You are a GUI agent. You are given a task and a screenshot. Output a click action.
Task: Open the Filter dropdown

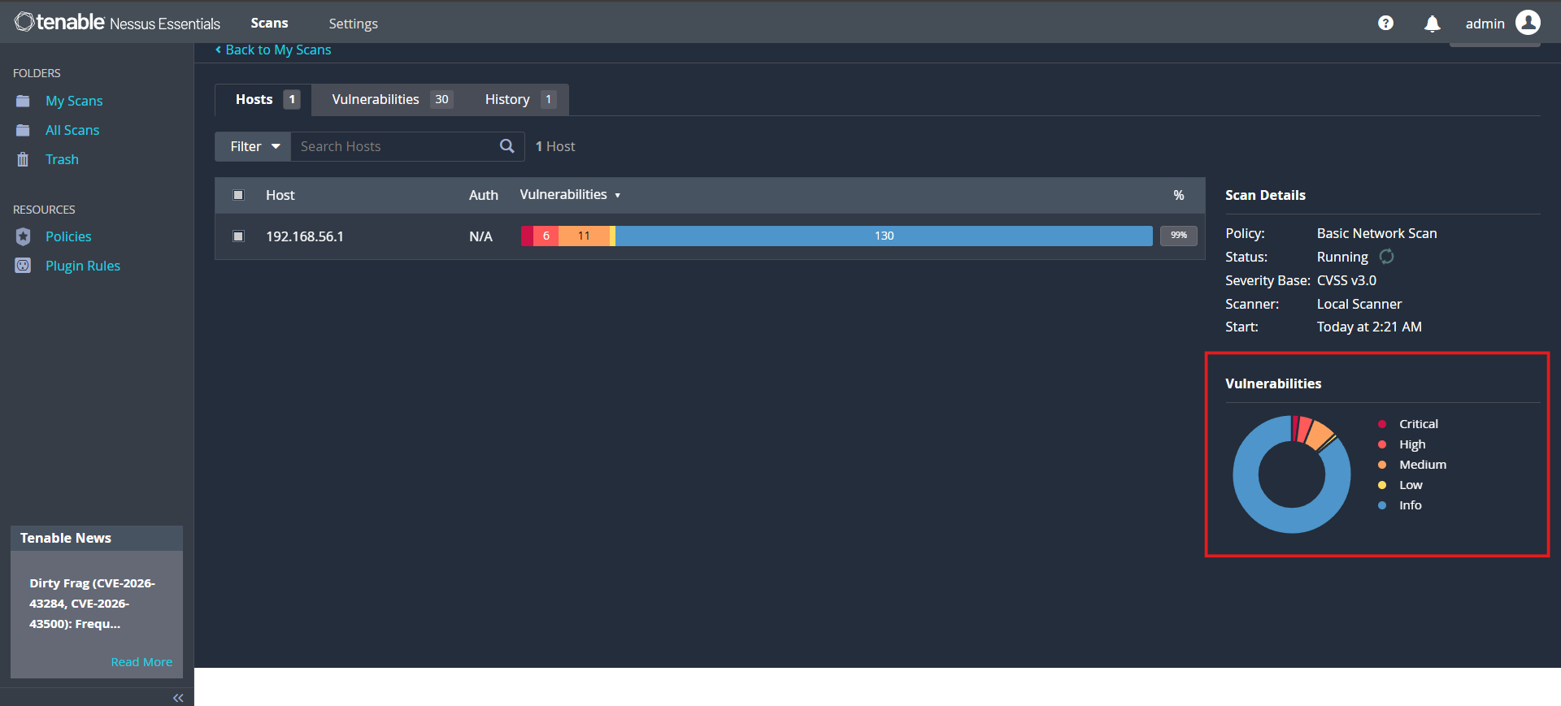tap(253, 146)
